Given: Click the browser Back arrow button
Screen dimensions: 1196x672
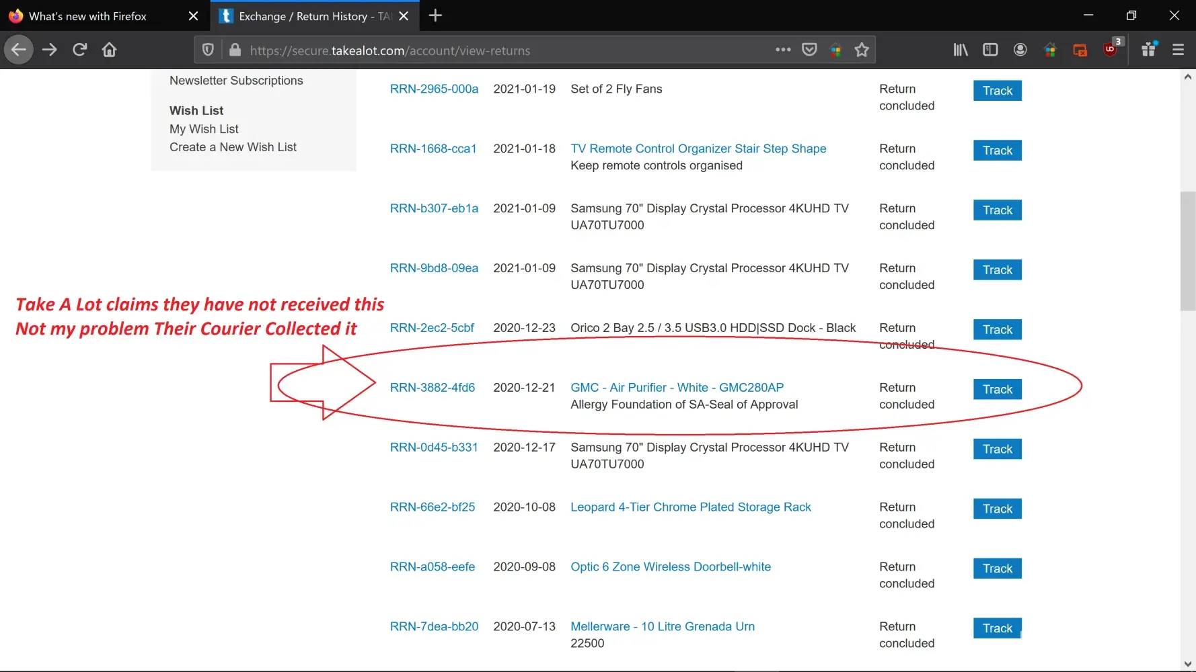Looking at the screenshot, I should coord(19,50).
